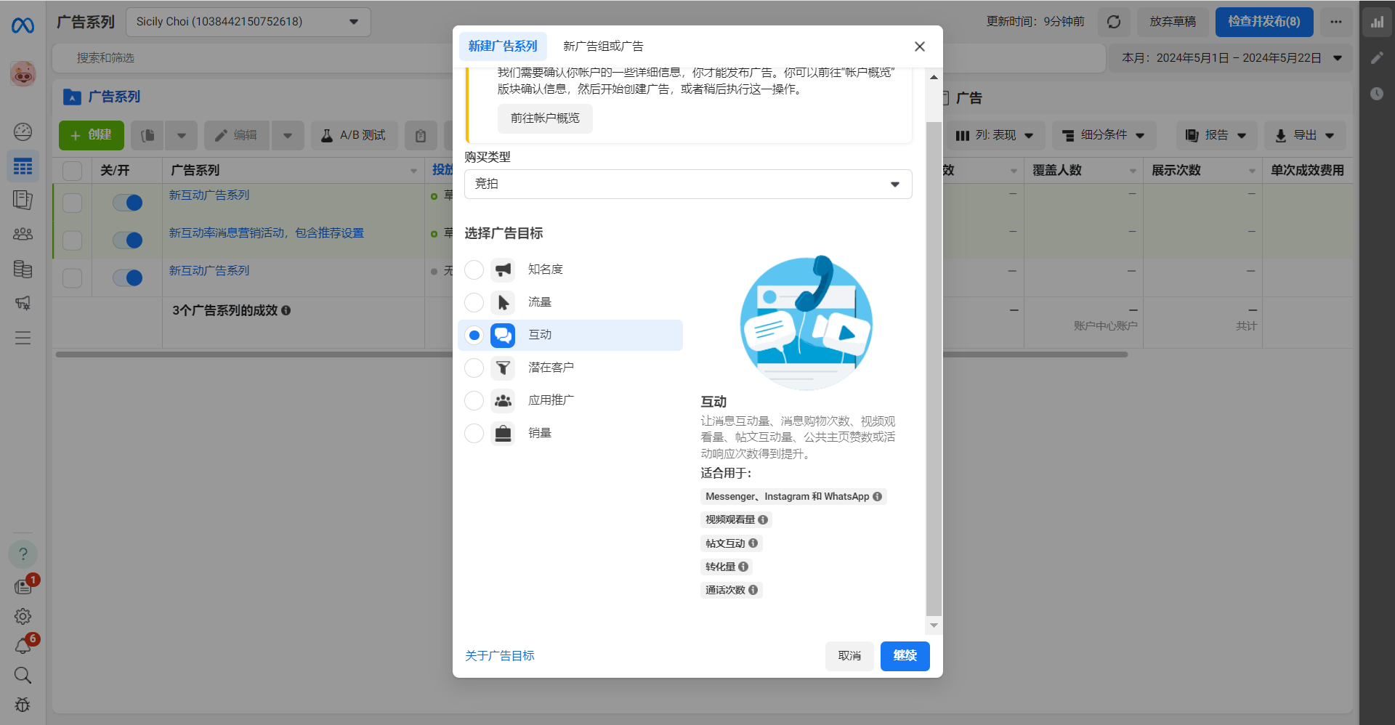This screenshot has height=725, width=1395.
Task: Open the campaigns table view icon
Action: 23,167
